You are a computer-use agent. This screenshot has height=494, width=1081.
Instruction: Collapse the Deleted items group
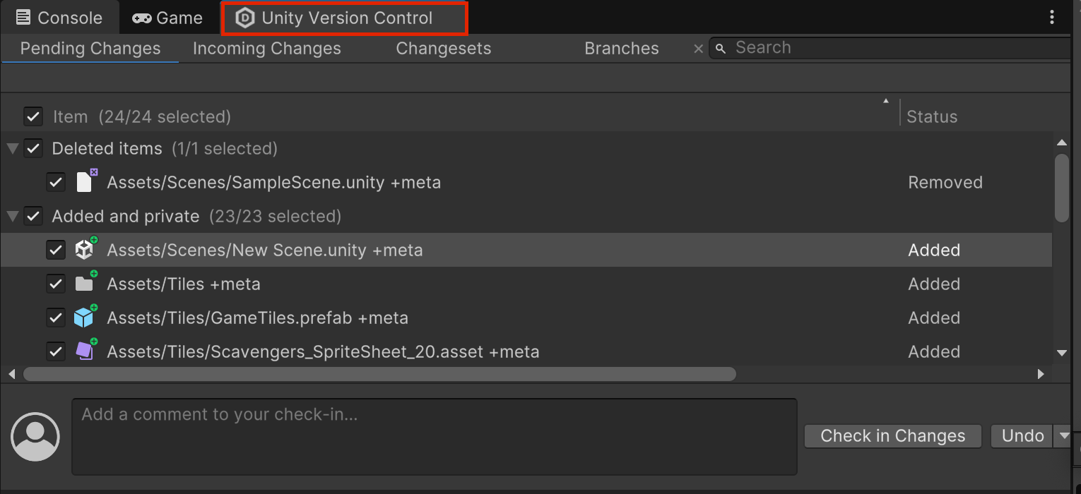(12, 148)
